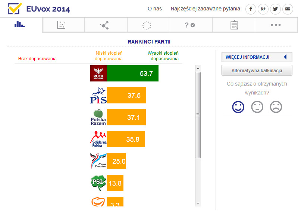Click the ranking list scrollbar thumb
Screen dimensions: 298x215
tap(198, 115)
